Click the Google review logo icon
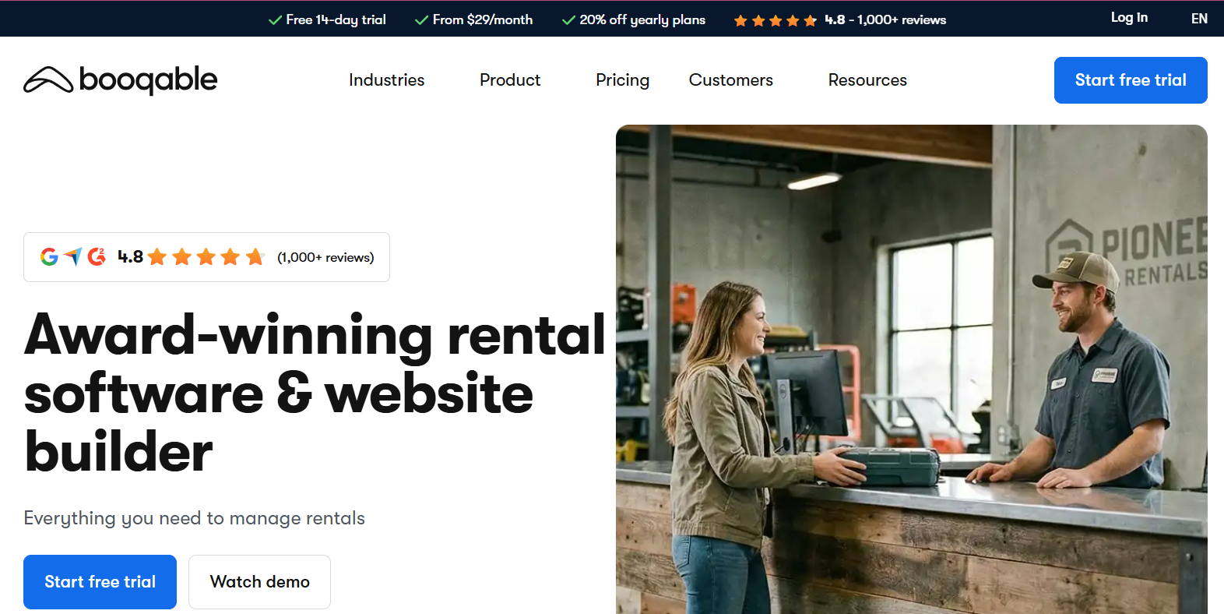This screenshot has width=1224, height=614. pos(49,256)
